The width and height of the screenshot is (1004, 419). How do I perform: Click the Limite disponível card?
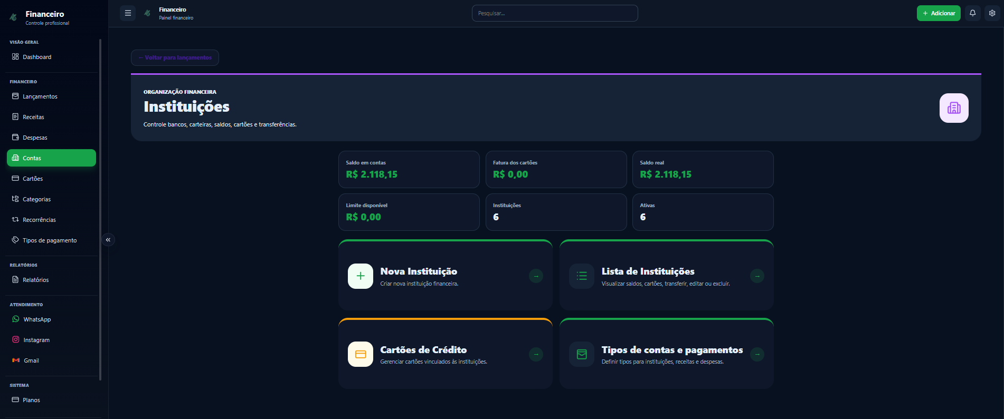pyautogui.click(x=409, y=212)
